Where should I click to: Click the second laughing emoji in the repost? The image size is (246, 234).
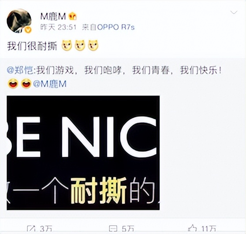click(26, 84)
